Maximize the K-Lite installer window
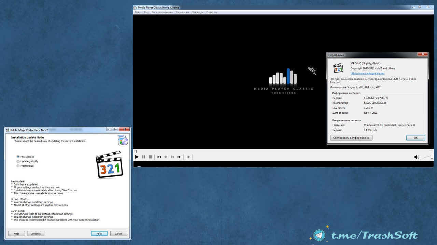437x245 pixels. click(x=116, y=129)
